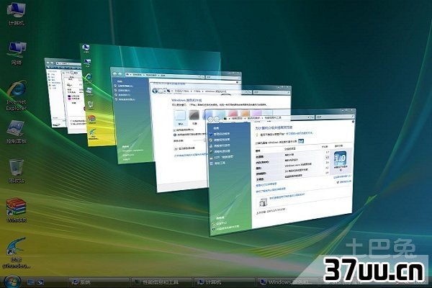Click first shield task link in System window sidebar
The image size is (432, 288).
pos(125,86)
